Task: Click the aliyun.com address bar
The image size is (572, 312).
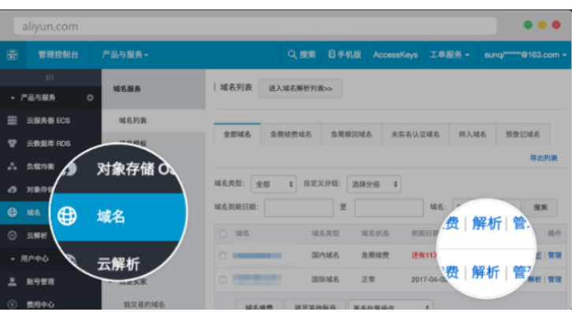Action: click(x=255, y=26)
